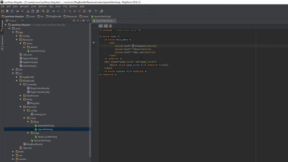
Task: Open the Refactor menu
Action: 43,6
